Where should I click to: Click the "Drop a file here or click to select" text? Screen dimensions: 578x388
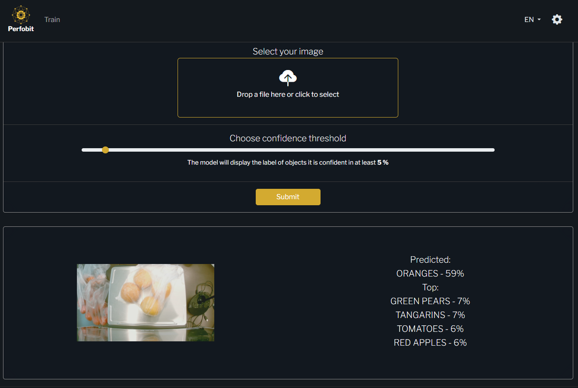coord(288,94)
